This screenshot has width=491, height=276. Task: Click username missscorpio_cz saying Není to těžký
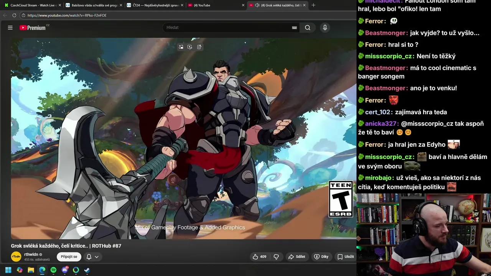[389, 56]
